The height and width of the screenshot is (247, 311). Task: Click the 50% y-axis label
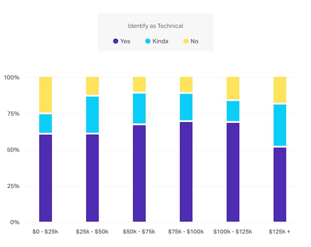coord(12,150)
